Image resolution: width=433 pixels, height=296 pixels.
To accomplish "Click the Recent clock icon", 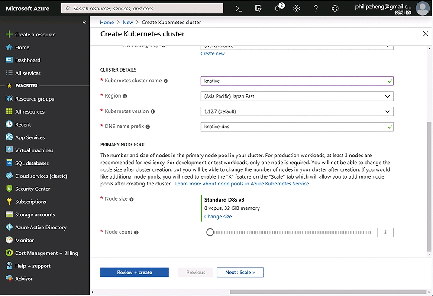I will coord(9,124).
